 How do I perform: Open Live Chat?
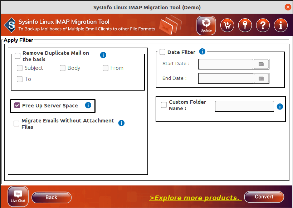click(18, 196)
